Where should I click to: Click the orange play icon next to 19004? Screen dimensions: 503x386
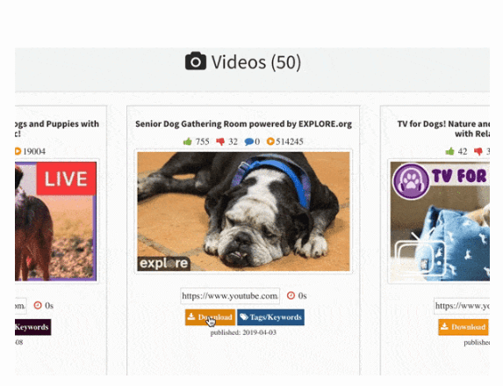point(18,151)
